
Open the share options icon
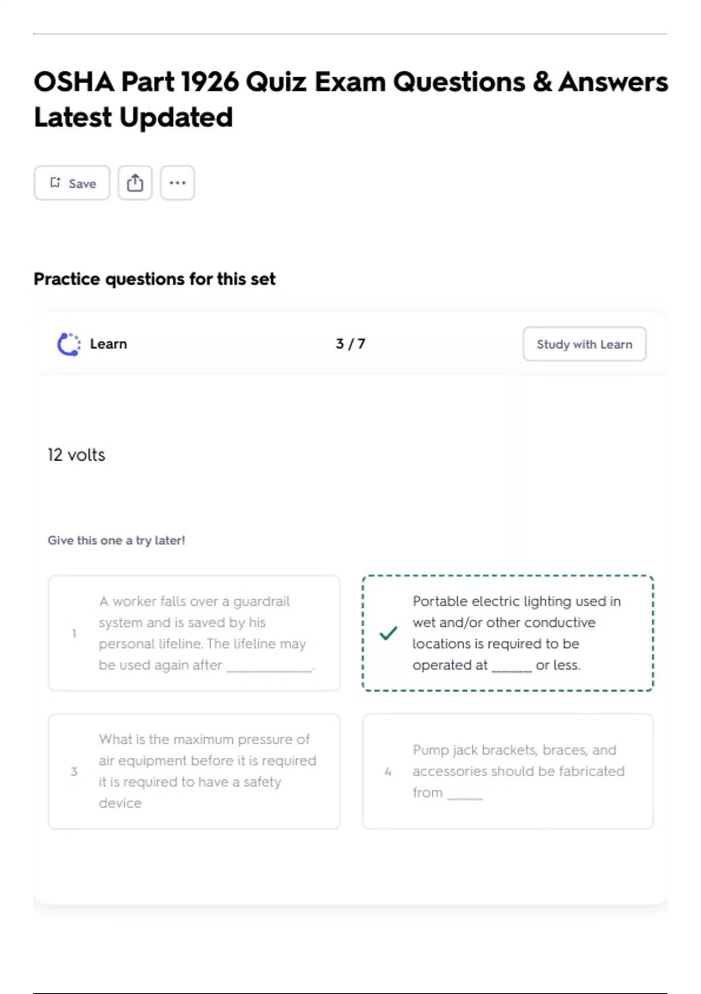point(135,183)
